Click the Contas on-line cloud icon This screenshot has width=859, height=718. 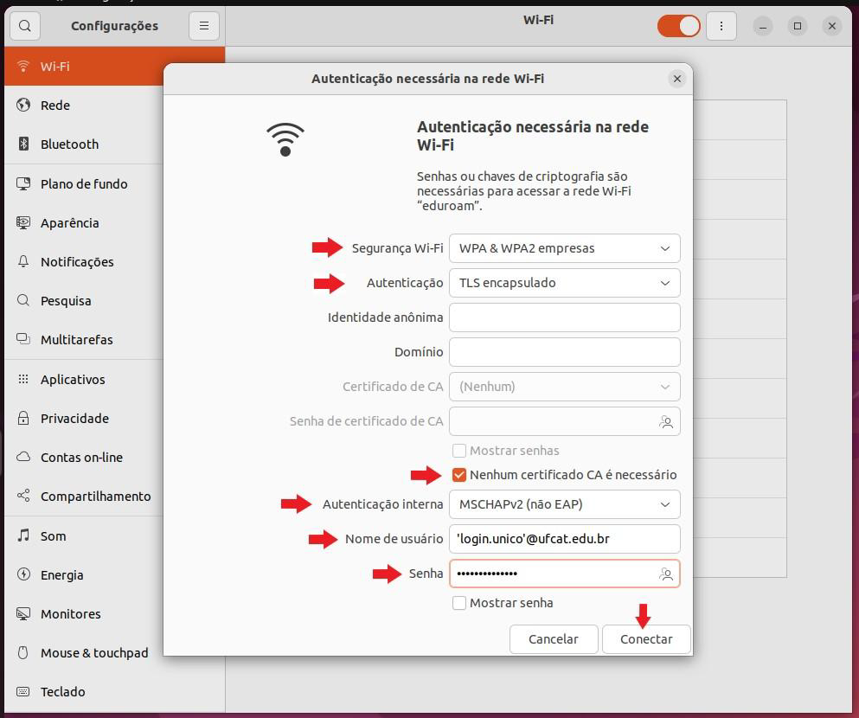23,458
